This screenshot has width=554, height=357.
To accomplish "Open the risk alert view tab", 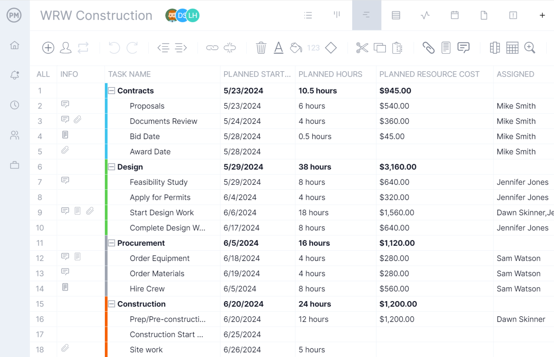I will tap(513, 15).
